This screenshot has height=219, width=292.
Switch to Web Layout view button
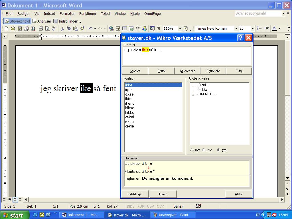9,200
